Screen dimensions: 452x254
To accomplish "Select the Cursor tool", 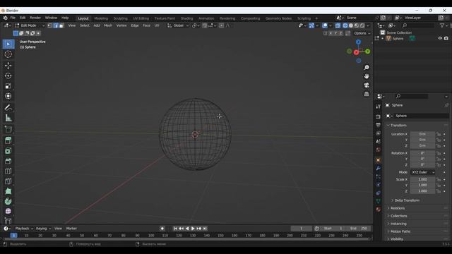I will click(x=8, y=54).
